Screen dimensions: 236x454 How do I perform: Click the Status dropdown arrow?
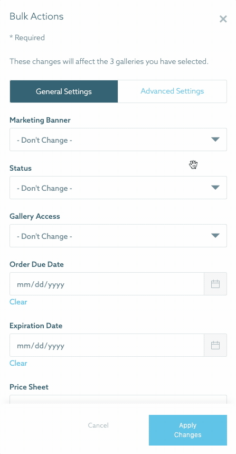click(x=215, y=188)
